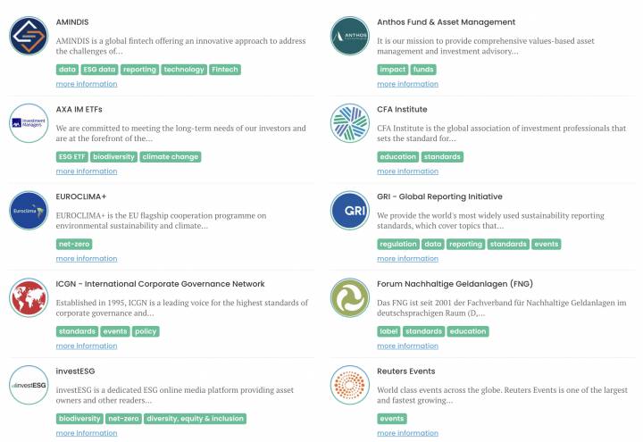The width and height of the screenshot is (643, 442).
Task: Select the AXA Investment Managers logo
Action: 29,123
